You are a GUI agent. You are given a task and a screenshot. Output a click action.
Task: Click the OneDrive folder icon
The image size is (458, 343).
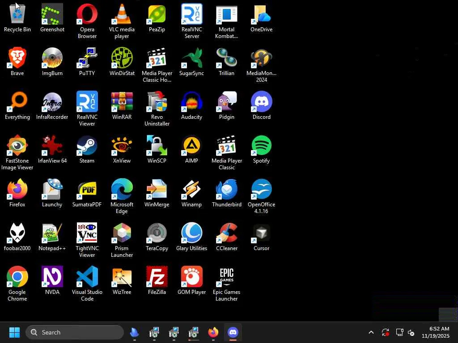(261, 14)
